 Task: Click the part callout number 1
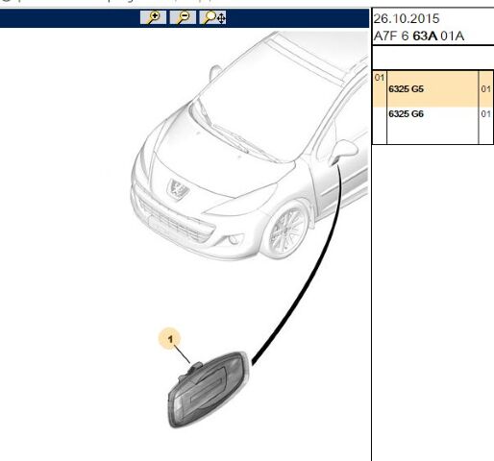point(170,339)
